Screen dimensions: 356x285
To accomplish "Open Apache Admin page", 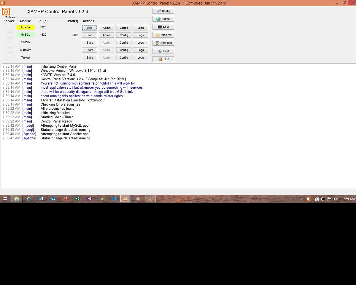I will pos(107,28).
